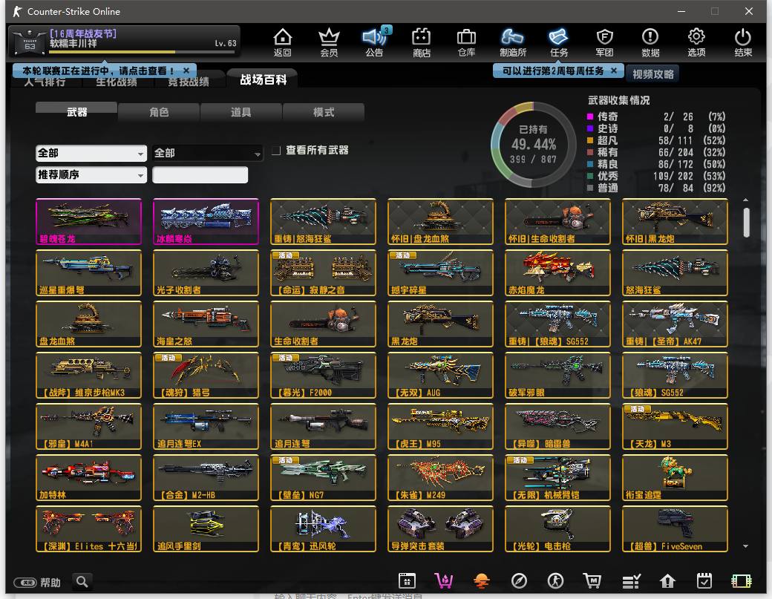772x599 pixels.
Task: Select the 黑龙炮 weapon card
Action: click(440, 324)
